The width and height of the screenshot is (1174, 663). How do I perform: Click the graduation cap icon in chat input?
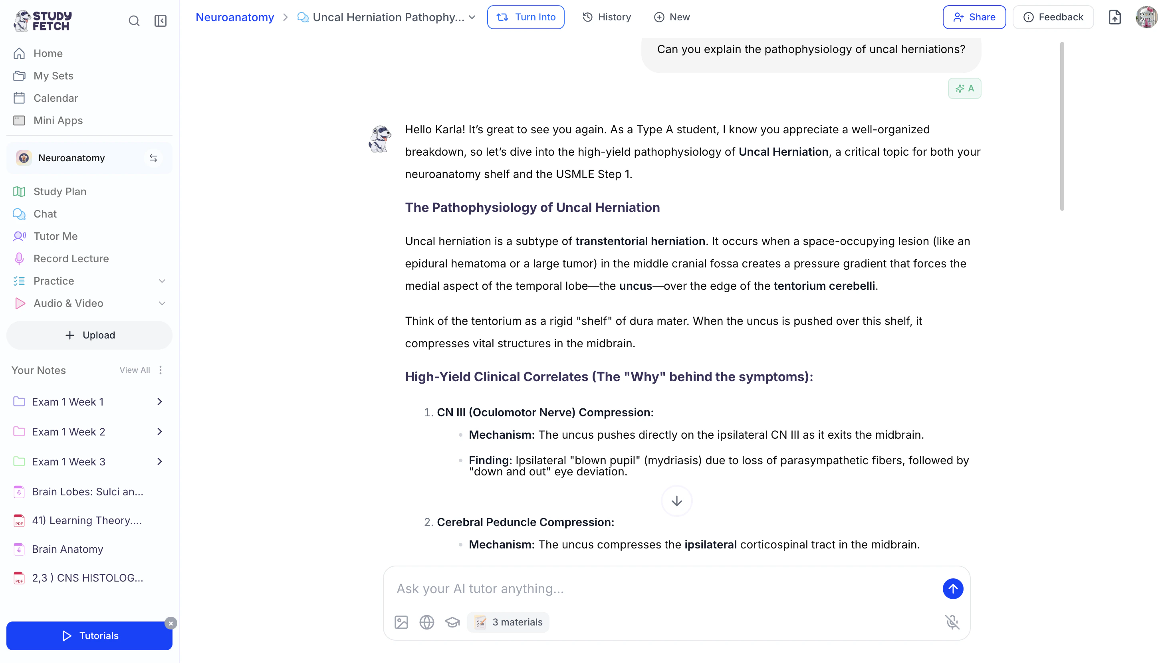(x=452, y=622)
